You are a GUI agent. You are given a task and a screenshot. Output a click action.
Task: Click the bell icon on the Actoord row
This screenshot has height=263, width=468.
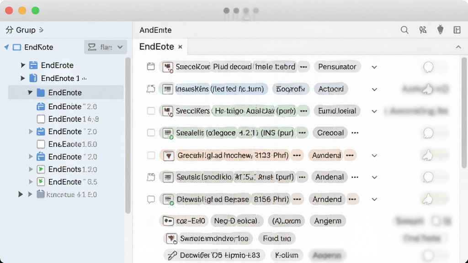point(427,89)
